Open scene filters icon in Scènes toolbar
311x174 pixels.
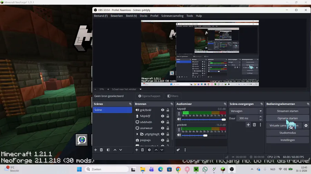tap(108, 150)
